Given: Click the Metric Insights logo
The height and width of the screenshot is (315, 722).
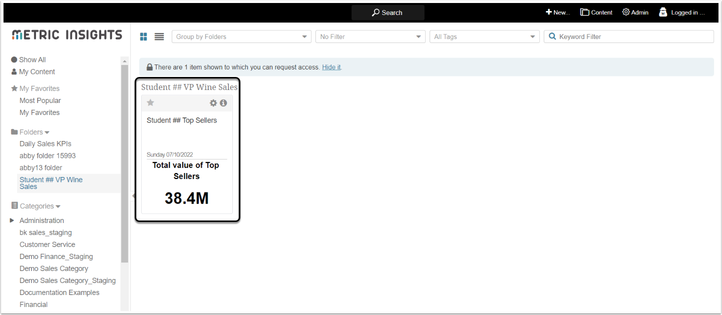Looking at the screenshot, I should click(x=67, y=35).
